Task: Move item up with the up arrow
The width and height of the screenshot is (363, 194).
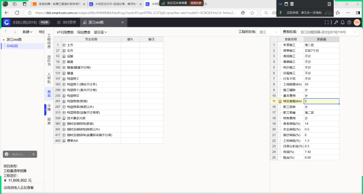Action: coord(6,32)
